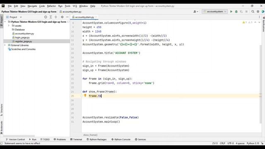Screen dimensions: 265x149
Task: Open the Navigate menu
Action: click(32, 6)
